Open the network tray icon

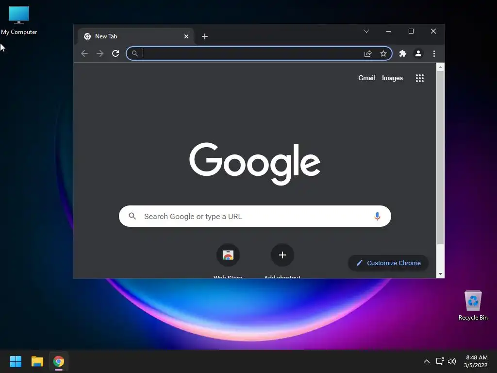point(440,361)
